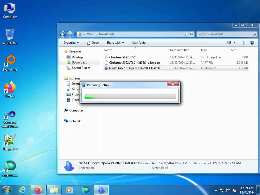The width and height of the screenshot is (260, 195).
Task: Open Windows Media Player from the taskbar
Action: point(69,190)
